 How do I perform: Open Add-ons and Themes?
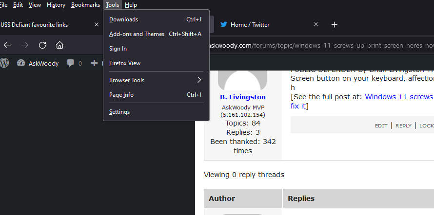pyautogui.click(x=137, y=34)
